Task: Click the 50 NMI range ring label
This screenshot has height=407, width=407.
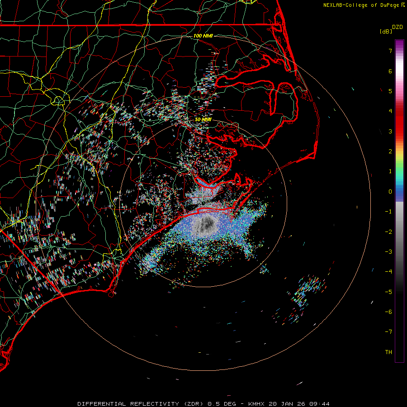Action: 203,119
